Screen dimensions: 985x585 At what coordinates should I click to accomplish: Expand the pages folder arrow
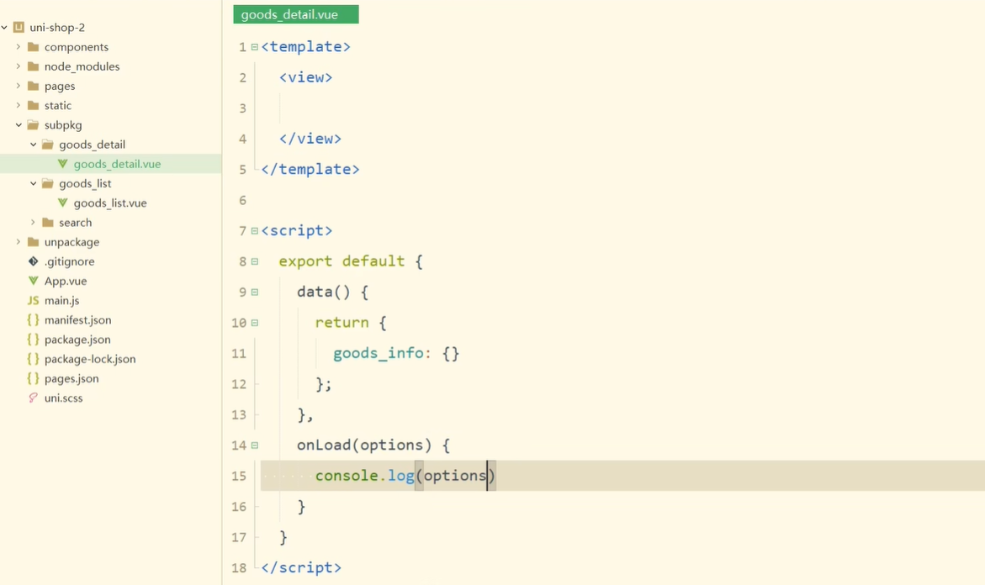(x=19, y=86)
